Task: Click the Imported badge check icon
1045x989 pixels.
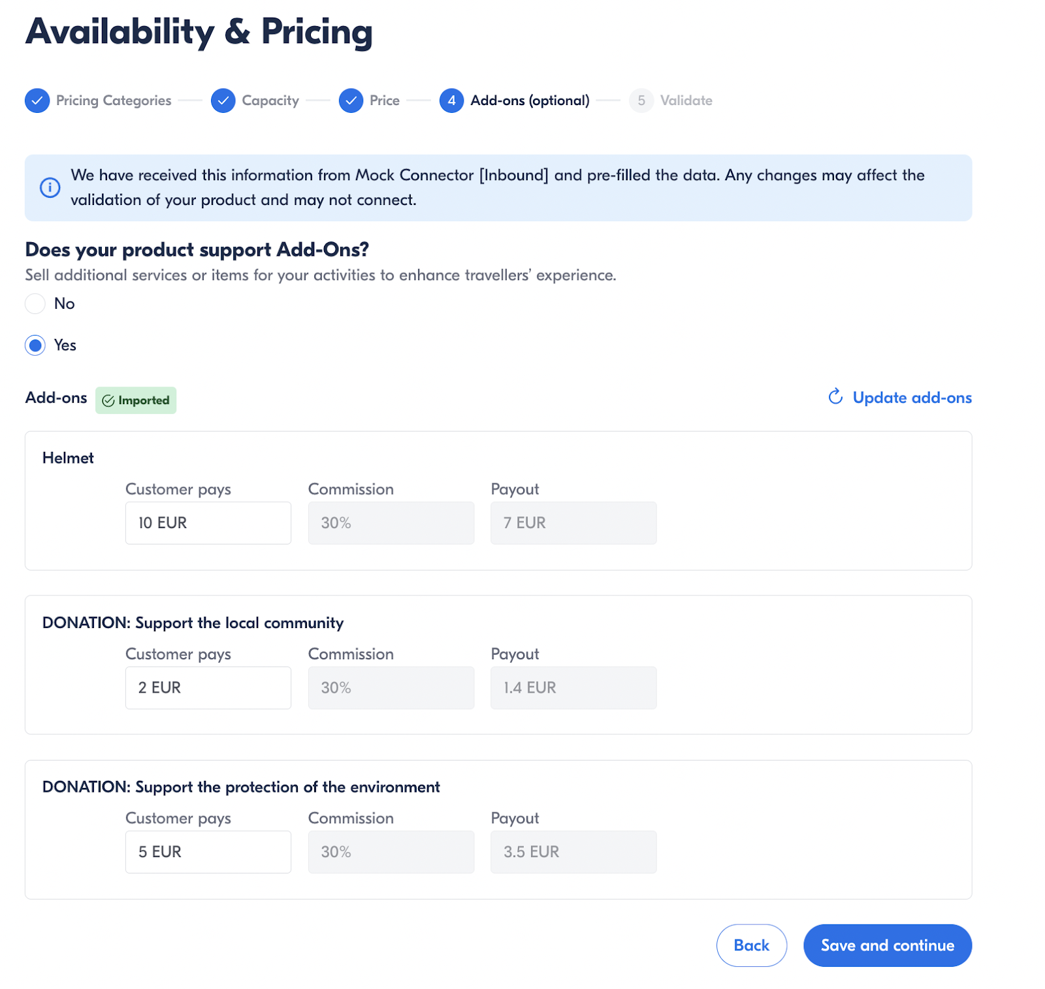Action: (108, 401)
